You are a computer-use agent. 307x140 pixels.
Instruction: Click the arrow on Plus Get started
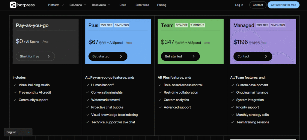(x=121, y=57)
